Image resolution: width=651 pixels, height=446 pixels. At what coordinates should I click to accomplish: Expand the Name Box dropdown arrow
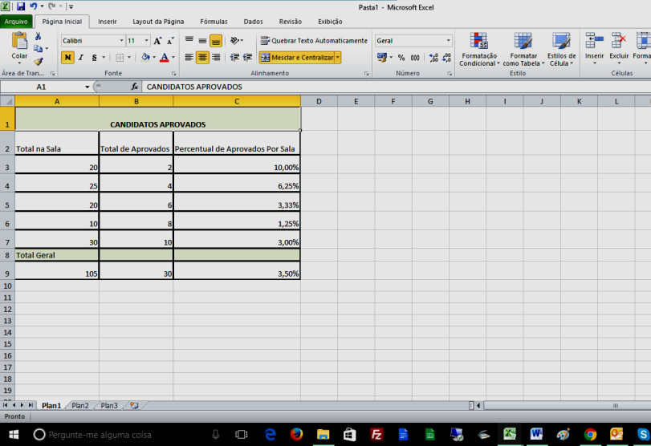click(x=87, y=87)
